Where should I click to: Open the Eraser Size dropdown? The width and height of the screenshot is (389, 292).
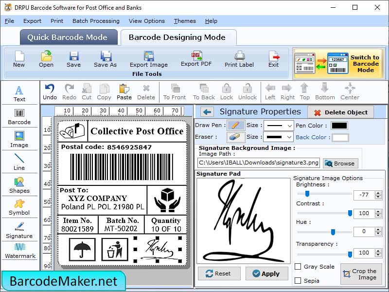279,137
